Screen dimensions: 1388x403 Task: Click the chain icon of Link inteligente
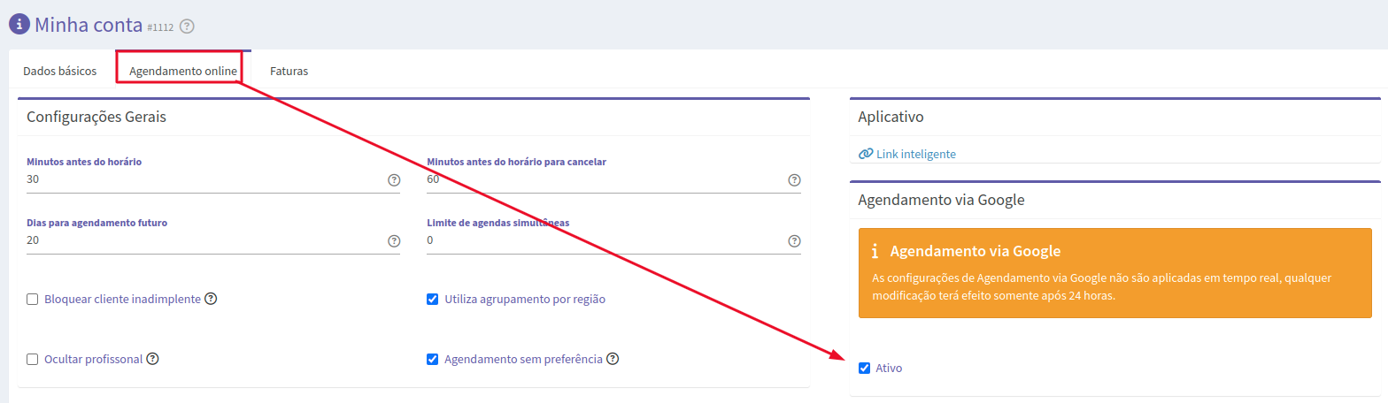(x=866, y=154)
